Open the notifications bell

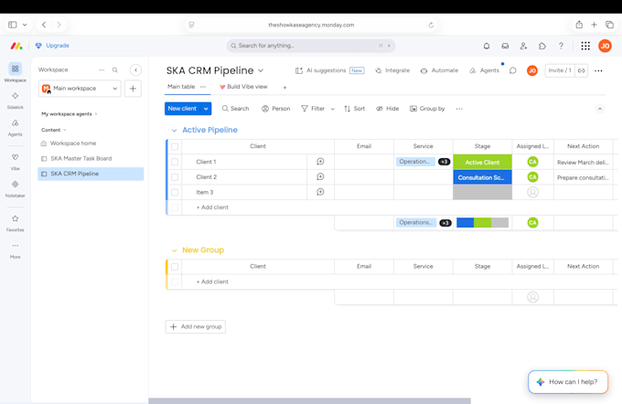click(x=487, y=46)
